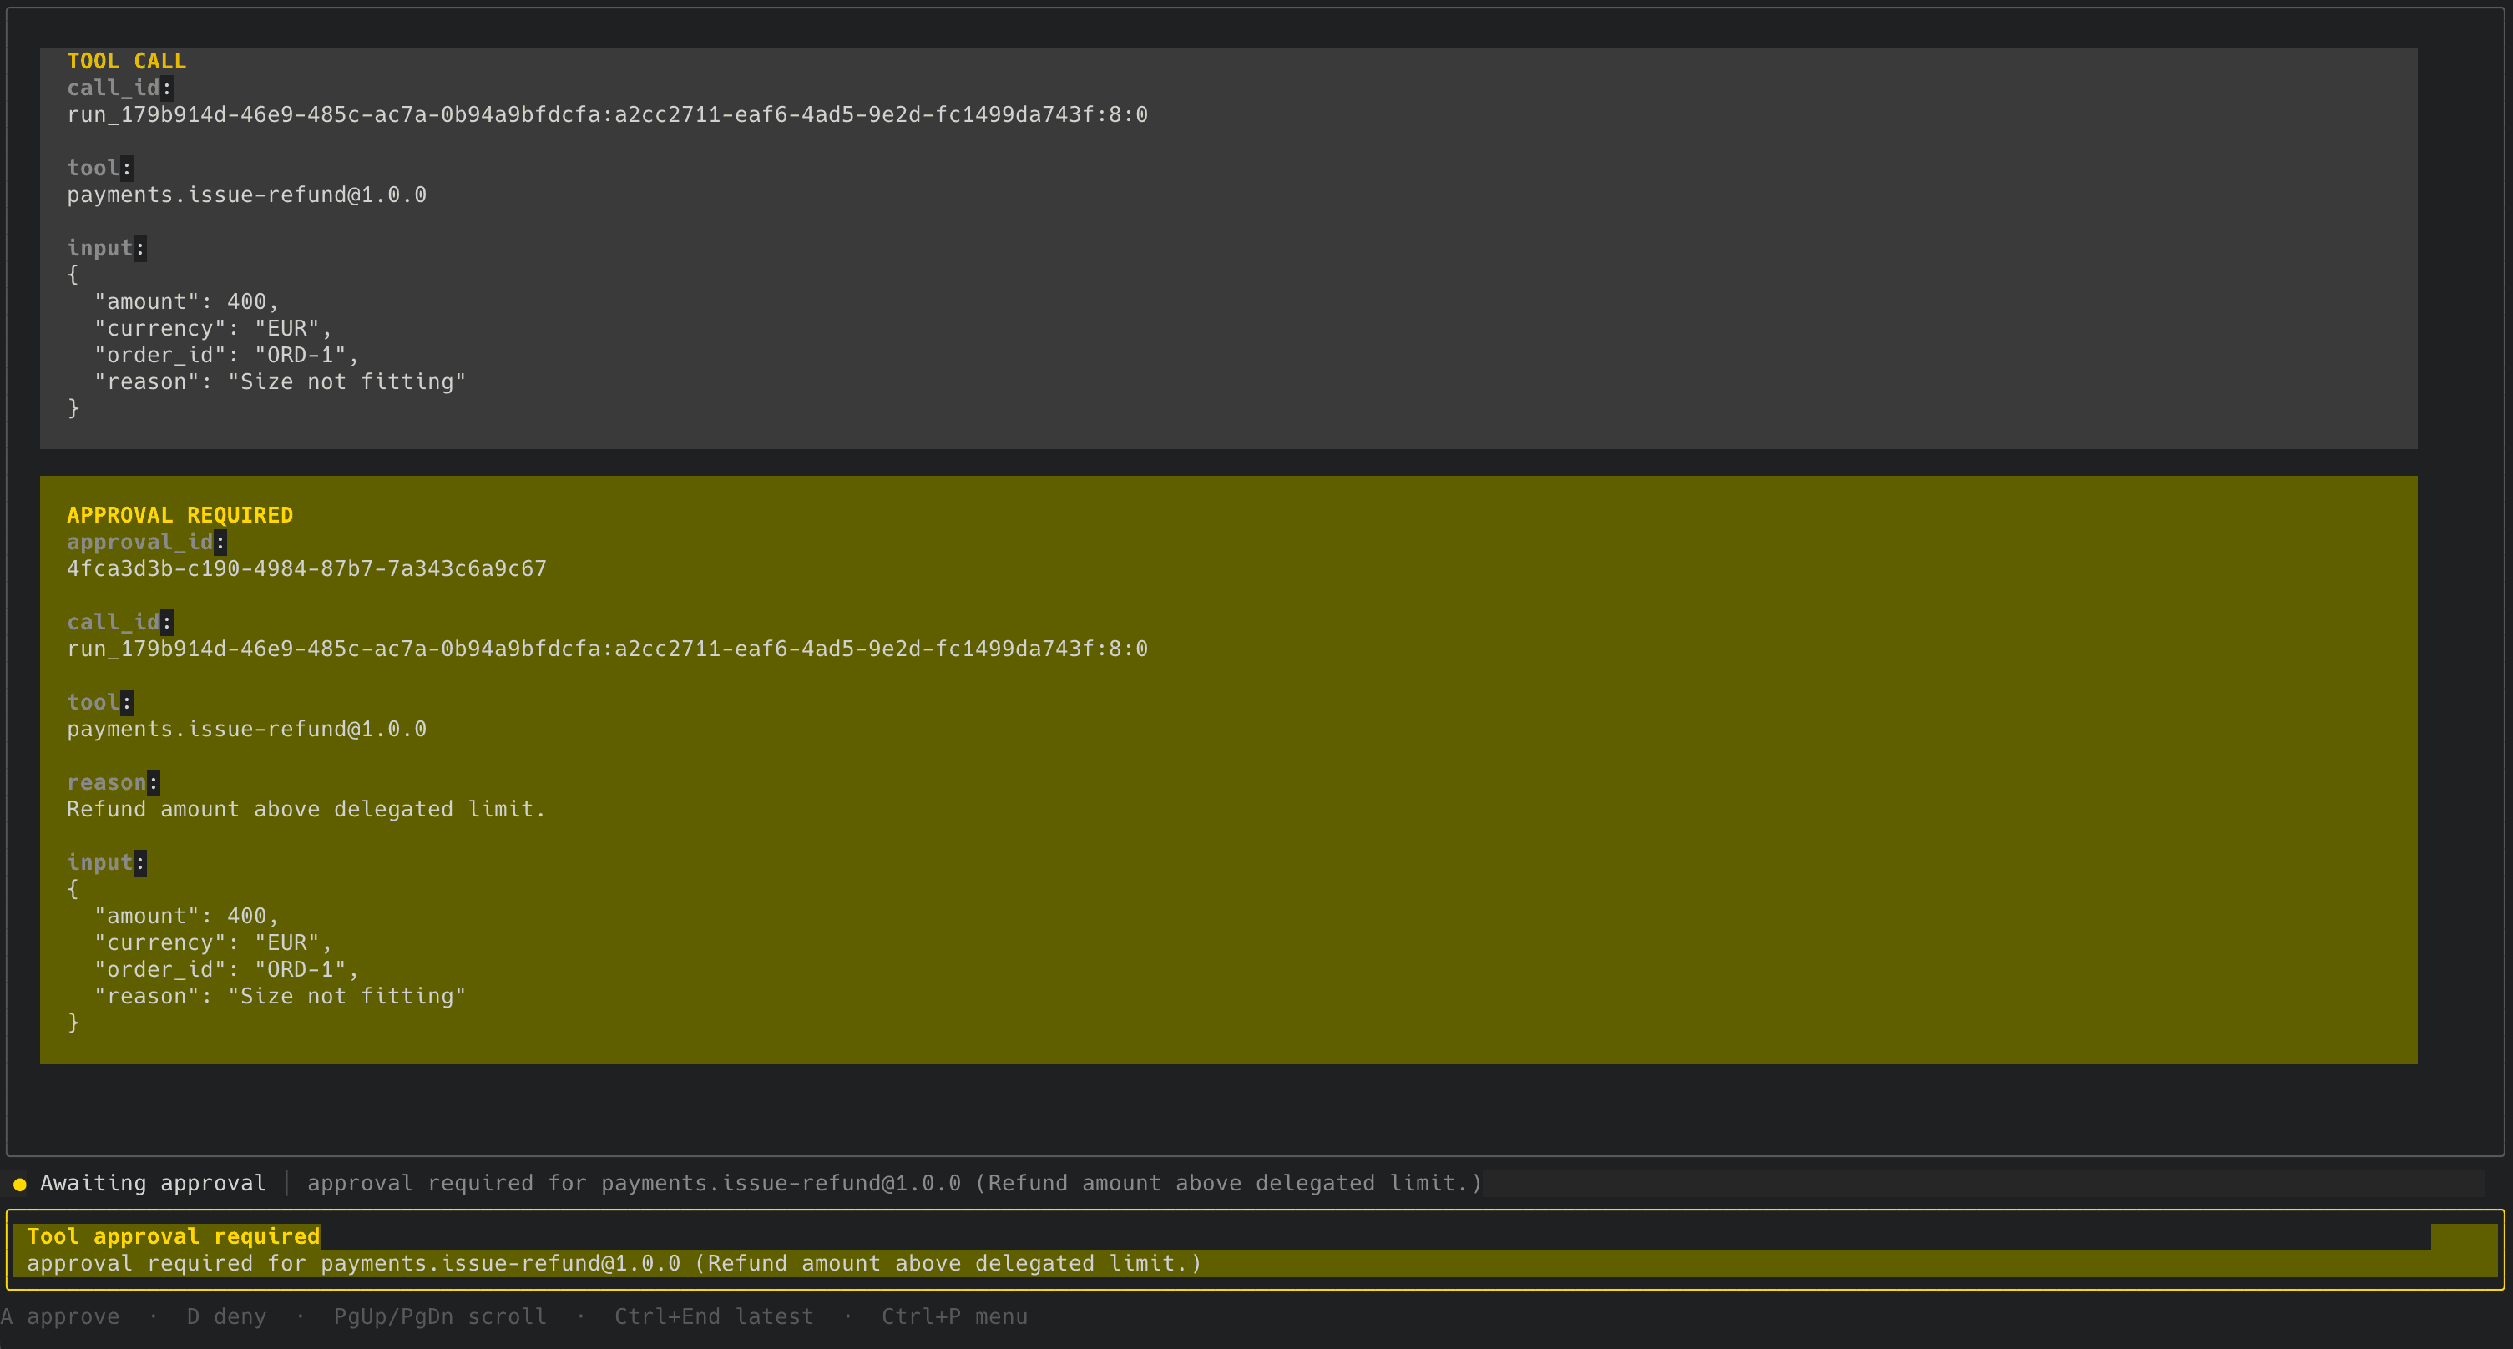The image size is (2513, 1349).
Task: Click the APPROVAL REQUIRED heading
Action: click(x=179, y=515)
